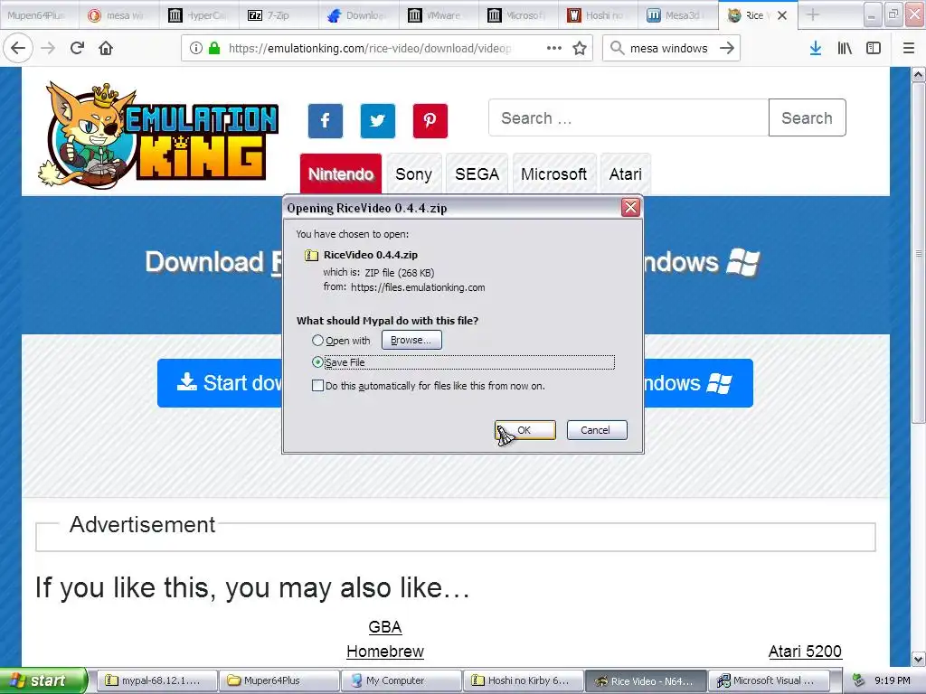926x694 pixels.
Task: Switch to the HyperCa browser tab
Action: (x=198, y=15)
